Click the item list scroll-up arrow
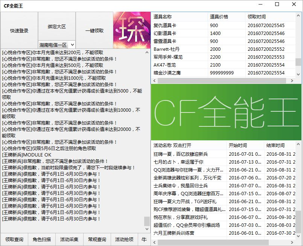 pos(298,15)
